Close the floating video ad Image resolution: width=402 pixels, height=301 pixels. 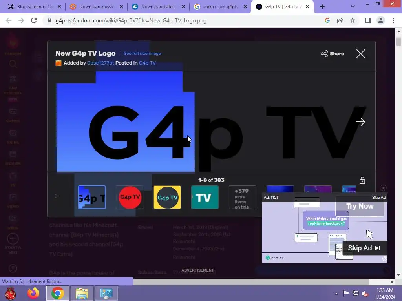(x=383, y=188)
